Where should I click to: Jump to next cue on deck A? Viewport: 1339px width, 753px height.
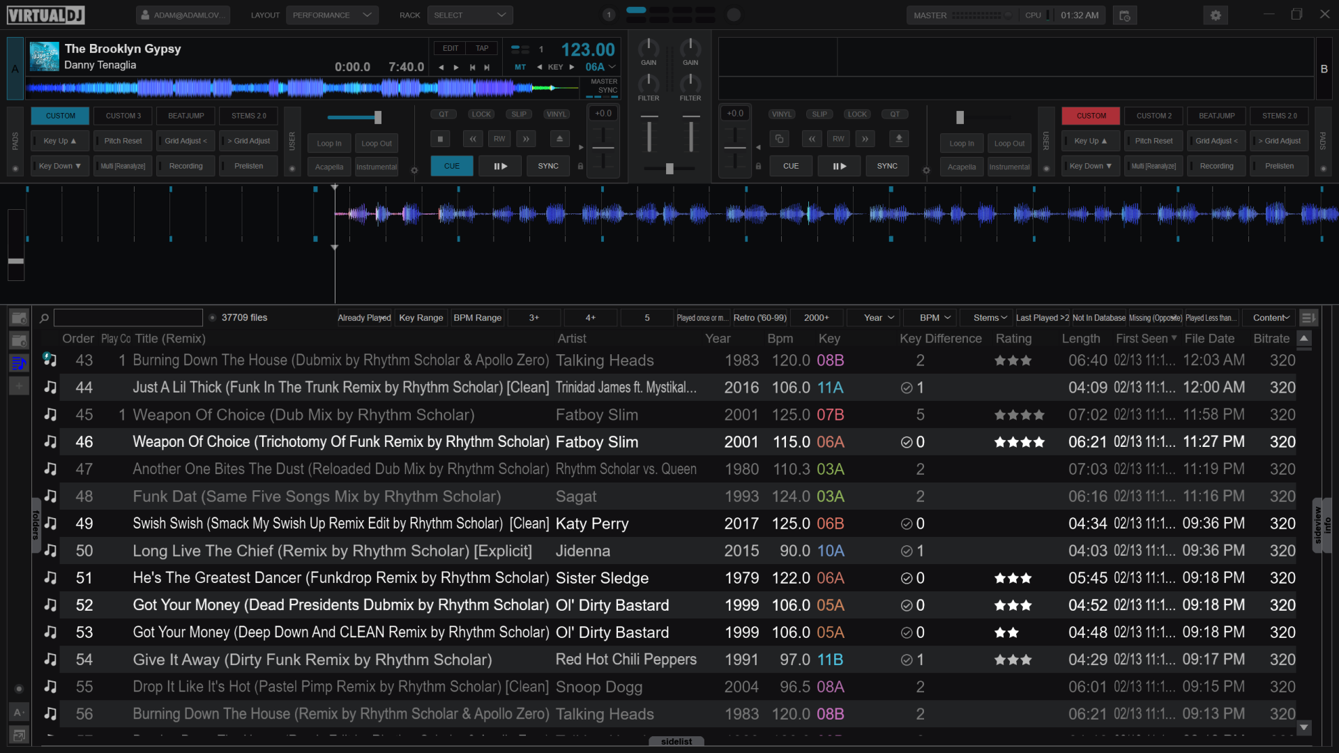coord(487,68)
